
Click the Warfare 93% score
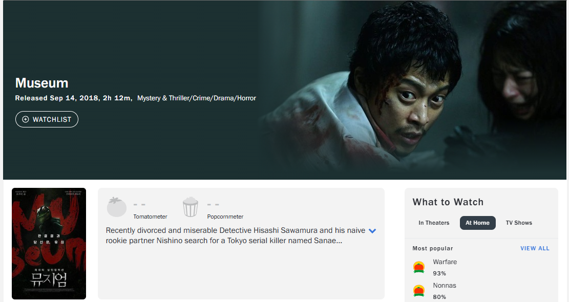[x=439, y=273]
